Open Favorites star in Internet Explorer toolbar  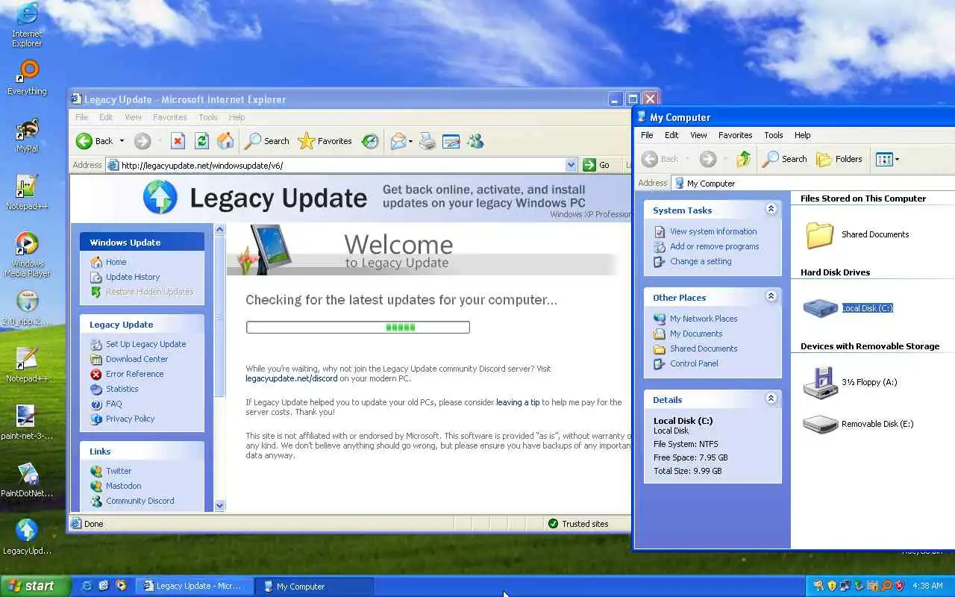point(325,141)
